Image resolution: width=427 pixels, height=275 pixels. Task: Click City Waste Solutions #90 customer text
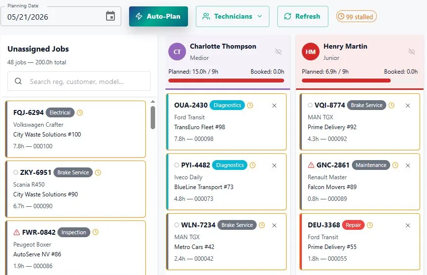click(x=46, y=194)
